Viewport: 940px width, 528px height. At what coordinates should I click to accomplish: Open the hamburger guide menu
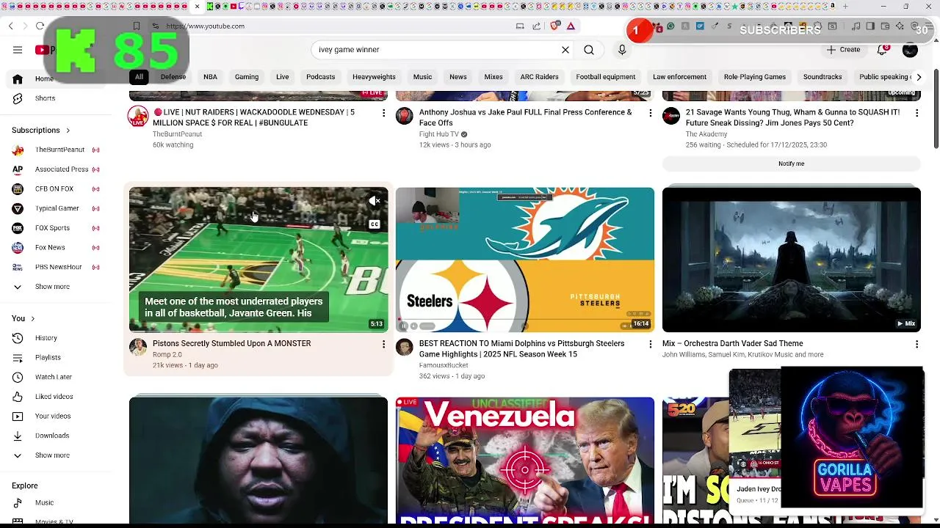tap(18, 50)
